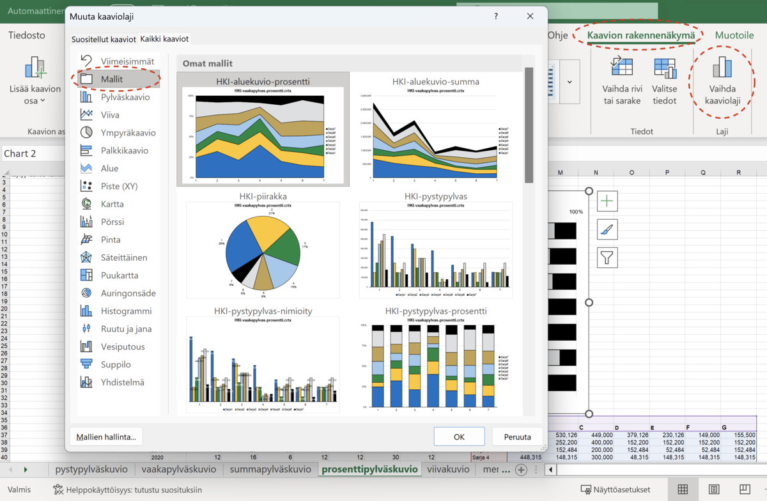Open chart styles paintbrush button
Screen dimensions: 767x501
pyautogui.click(x=607, y=229)
